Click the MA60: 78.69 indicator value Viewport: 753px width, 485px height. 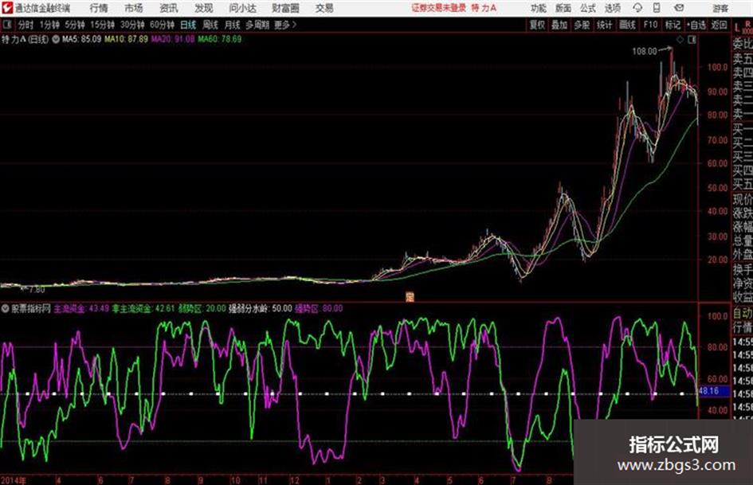pyautogui.click(x=220, y=39)
